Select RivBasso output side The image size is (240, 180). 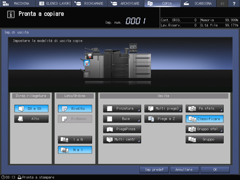(x=75, y=119)
